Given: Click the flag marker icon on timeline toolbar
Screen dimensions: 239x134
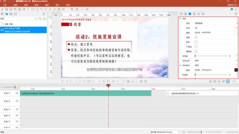Looking at the screenshot, I should 89,81.
